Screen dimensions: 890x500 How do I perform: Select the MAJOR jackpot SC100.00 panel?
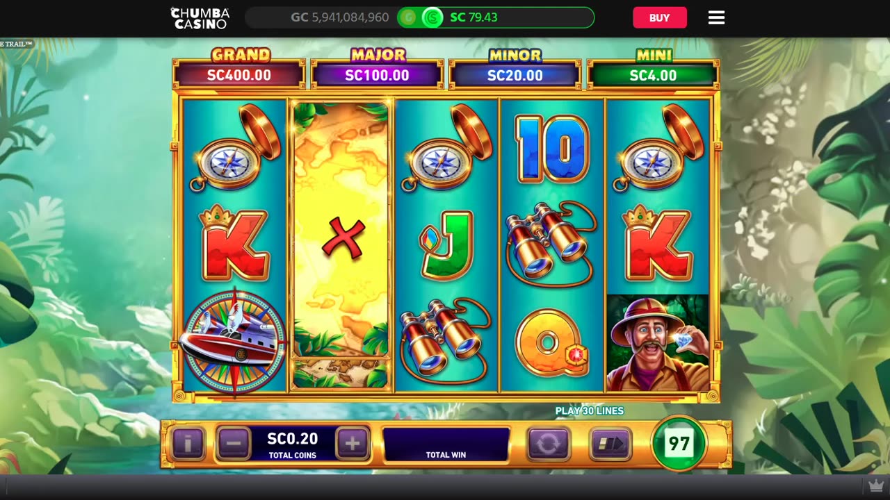(377, 68)
